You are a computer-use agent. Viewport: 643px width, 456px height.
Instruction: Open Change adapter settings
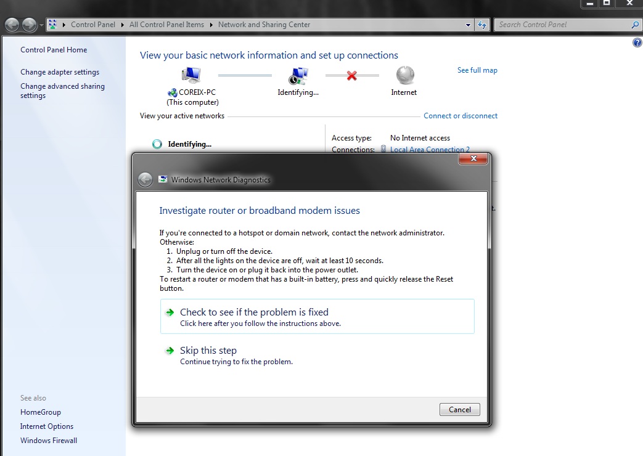click(x=60, y=71)
